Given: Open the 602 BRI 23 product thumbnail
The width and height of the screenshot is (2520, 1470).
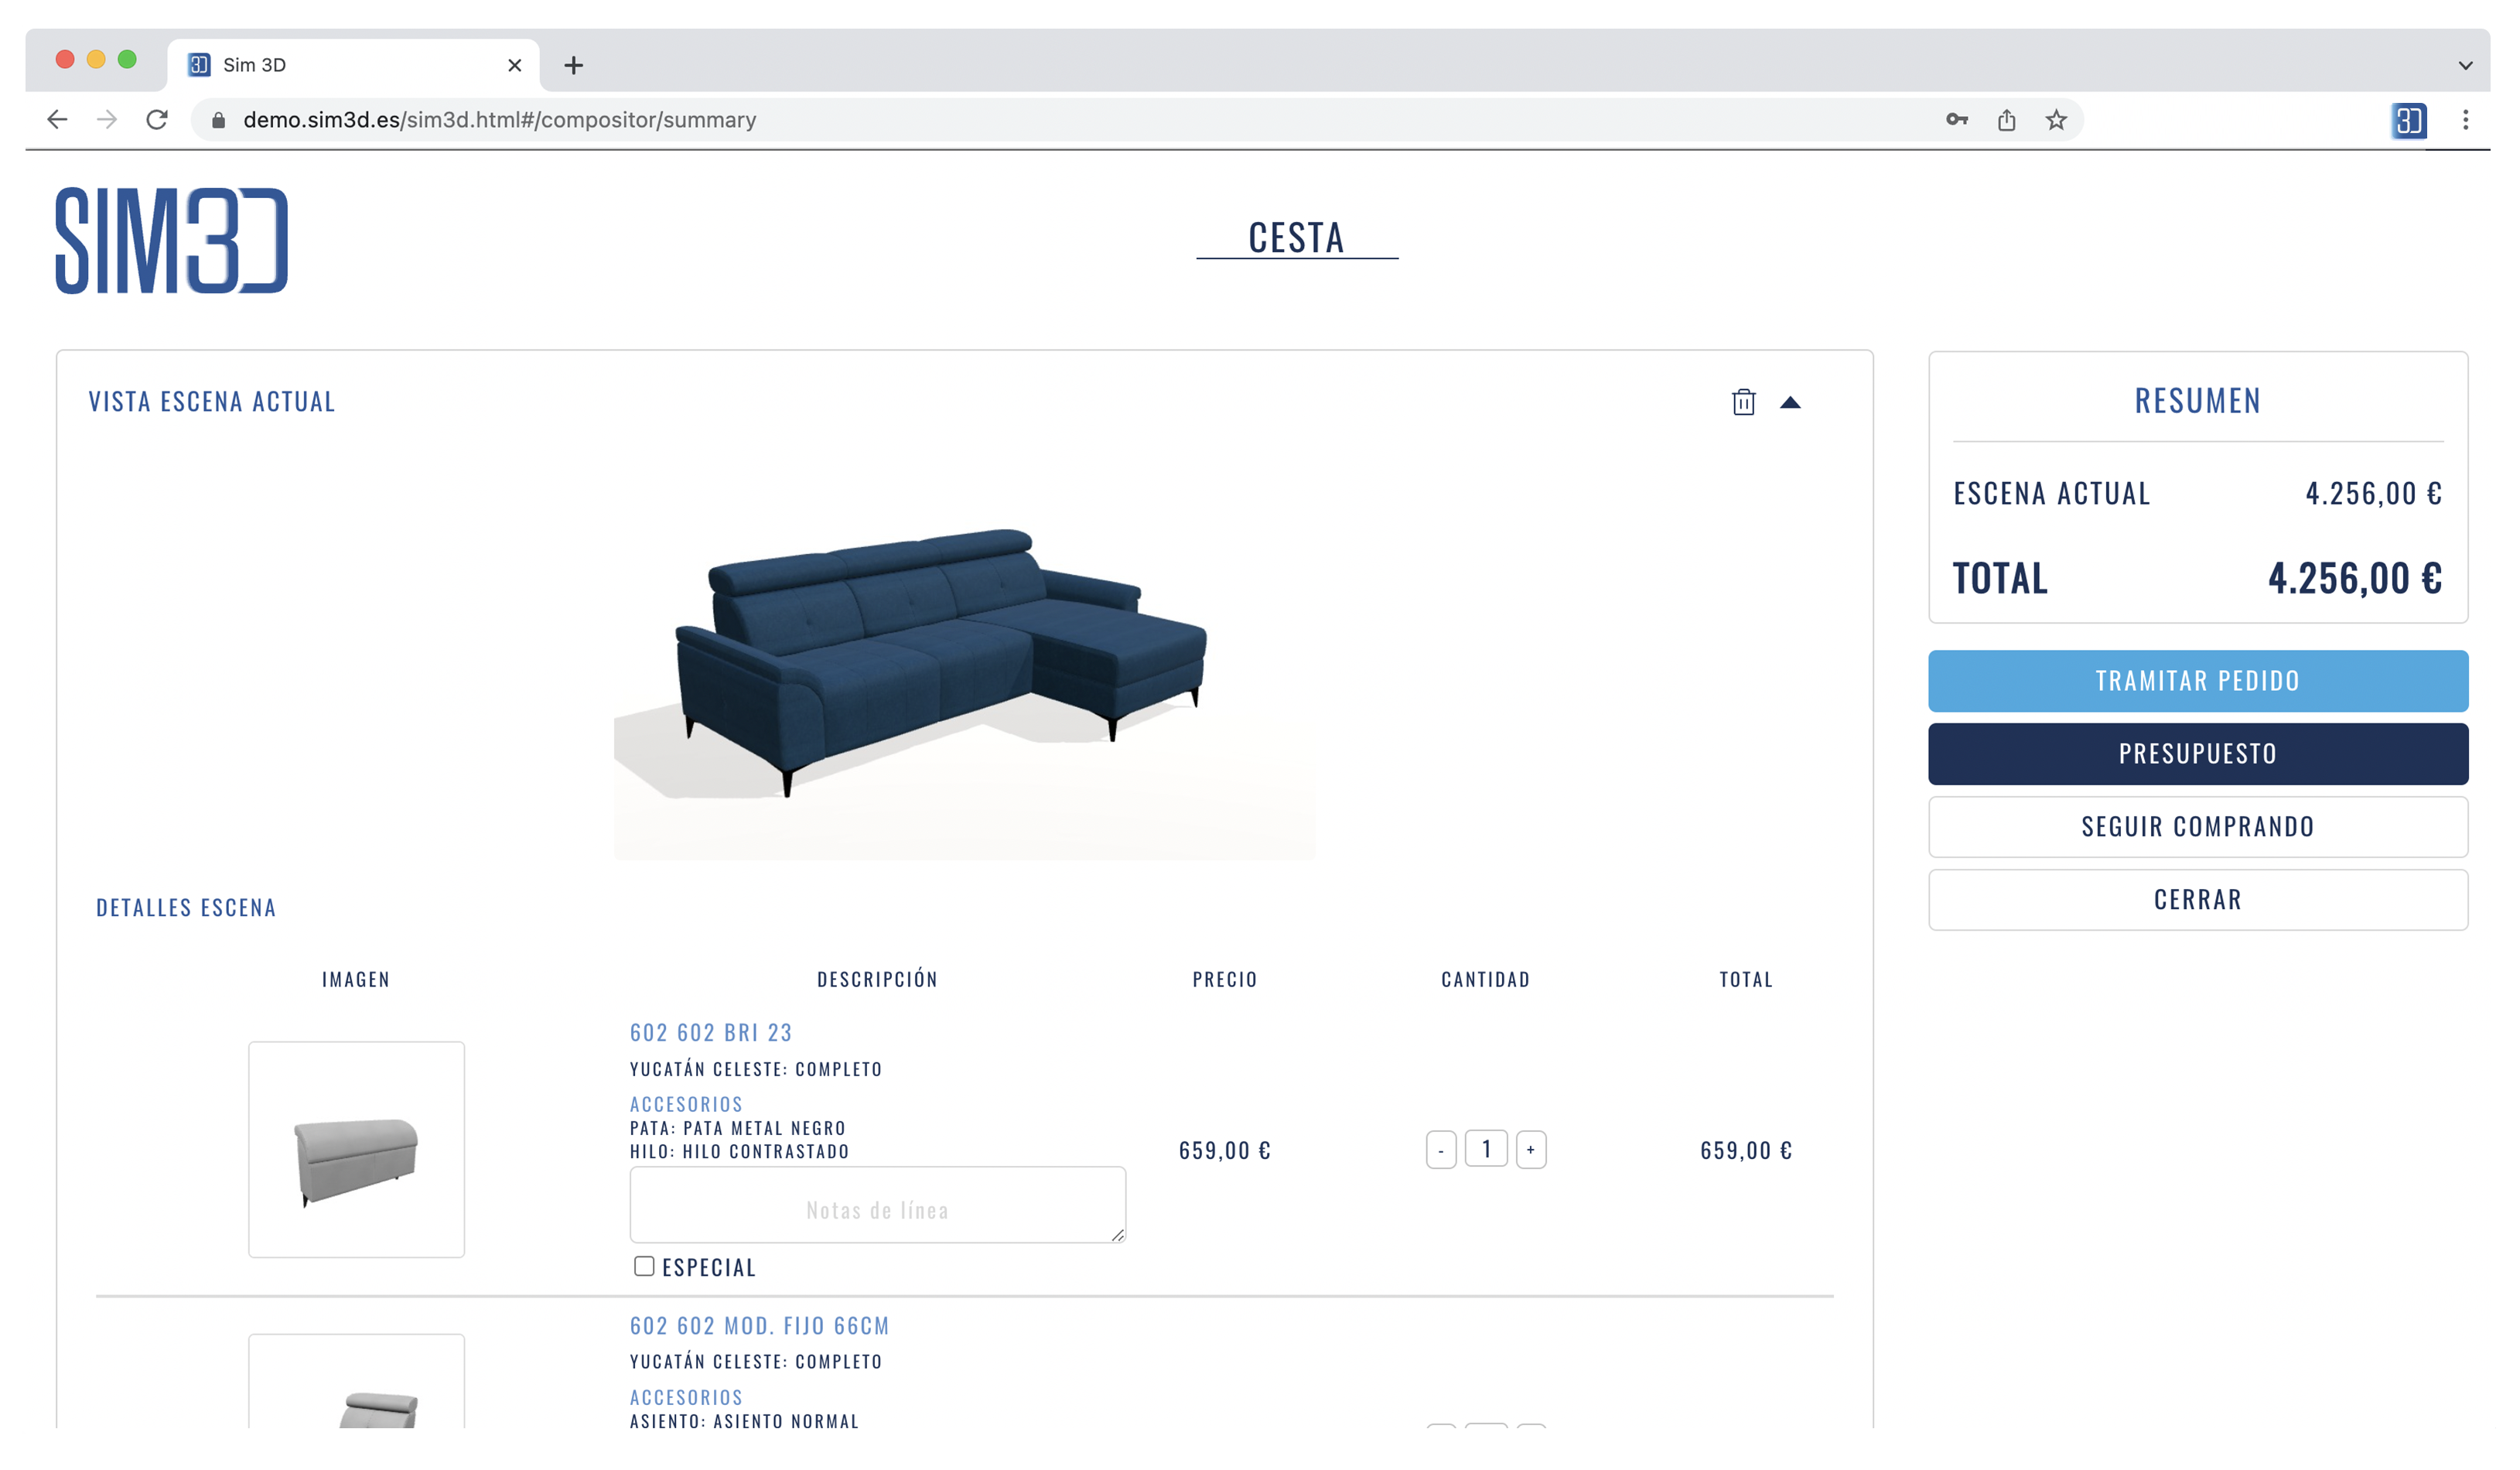Looking at the screenshot, I should 356,1150.
